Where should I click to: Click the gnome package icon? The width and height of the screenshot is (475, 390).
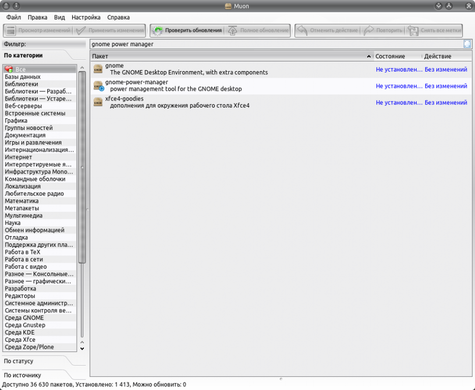(x=98, y=69)
